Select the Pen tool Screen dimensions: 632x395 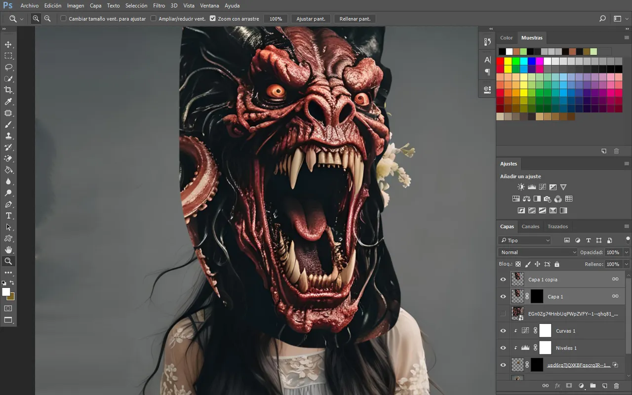(x=8, y=204)
